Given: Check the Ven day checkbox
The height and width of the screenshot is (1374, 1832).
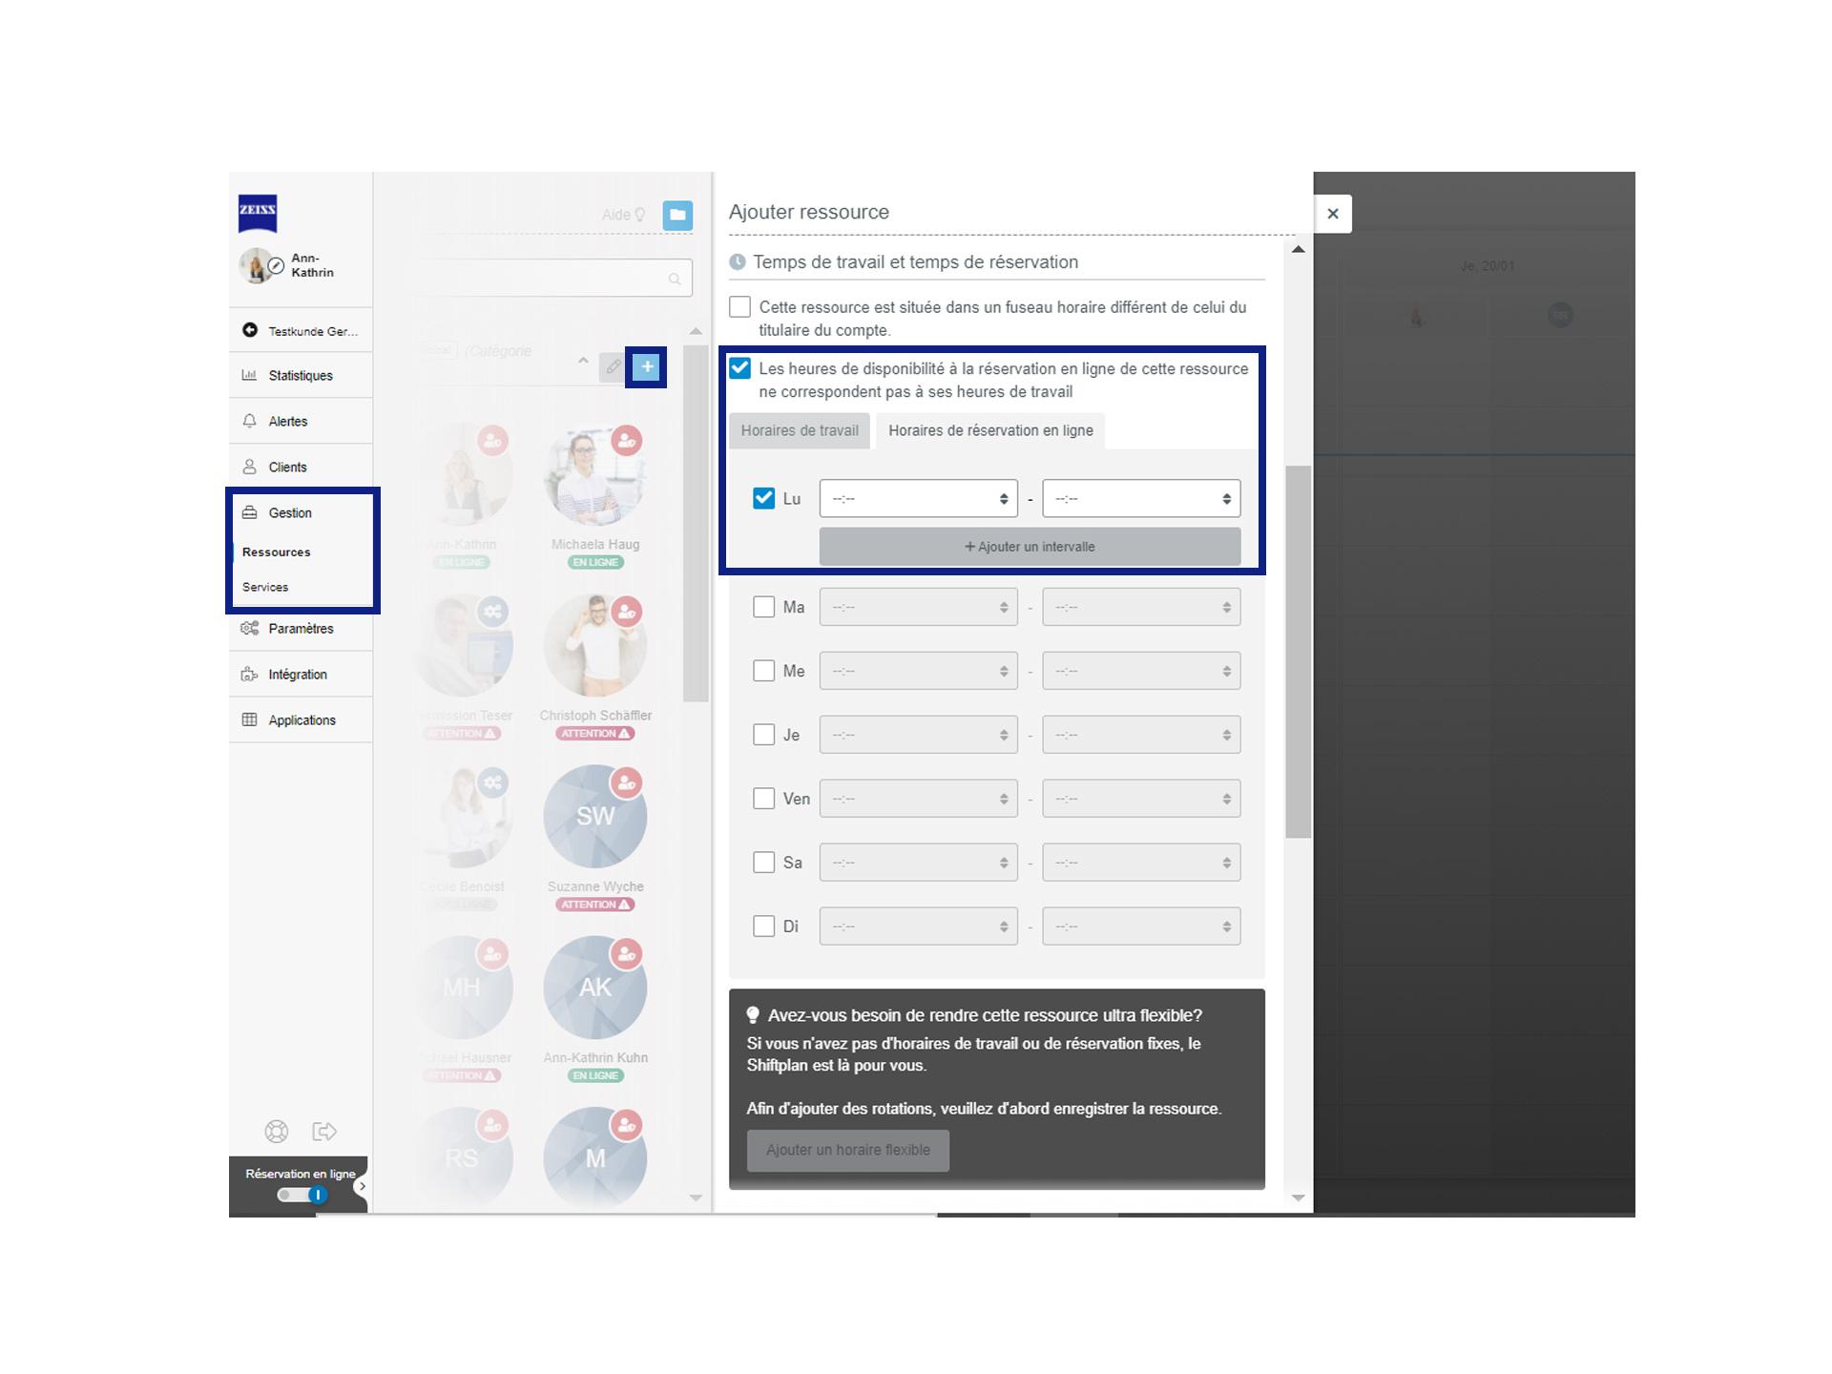Looking at the screenshot, I should tap(763, 799).
